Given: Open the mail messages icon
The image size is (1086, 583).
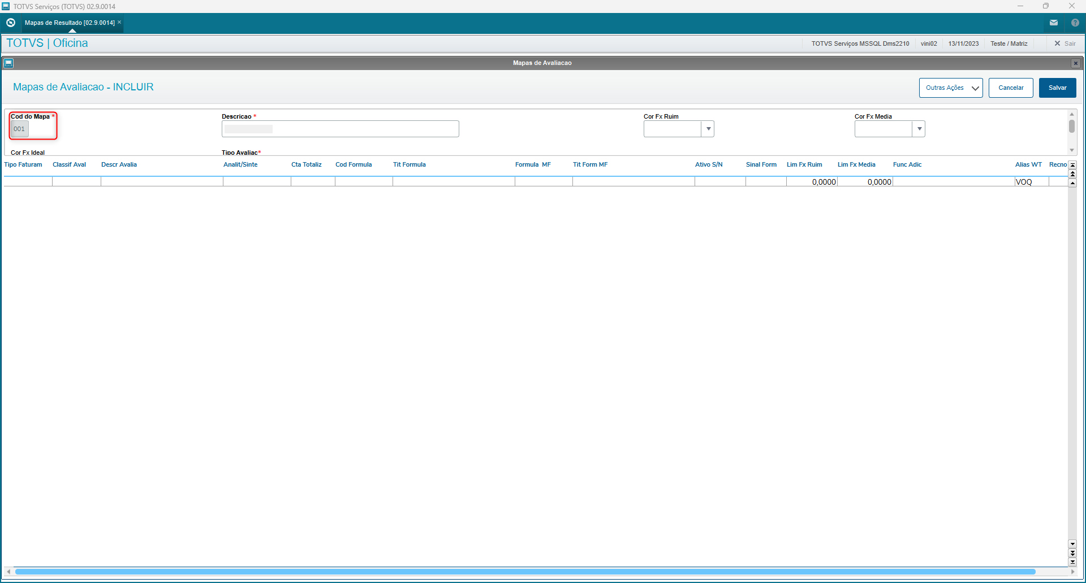Looking at the screenshot, I should tap(1053, 23).
